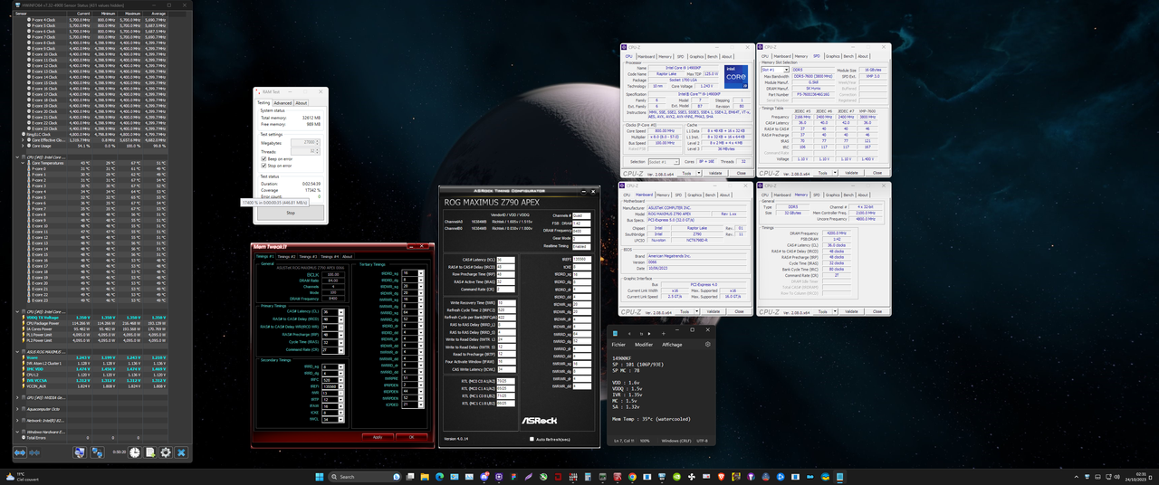This screenshot has width=1159, height=485.
Task: Open CAS# Latency (CL) dropdown in Mem TweakIt
Action: tap(340, 311)
